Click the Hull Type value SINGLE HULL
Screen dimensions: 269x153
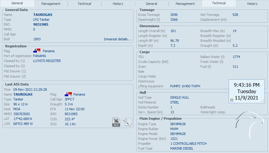pos(180,97)
